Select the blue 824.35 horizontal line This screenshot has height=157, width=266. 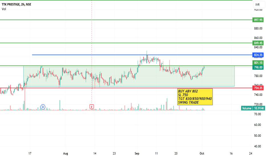(142, 55)
